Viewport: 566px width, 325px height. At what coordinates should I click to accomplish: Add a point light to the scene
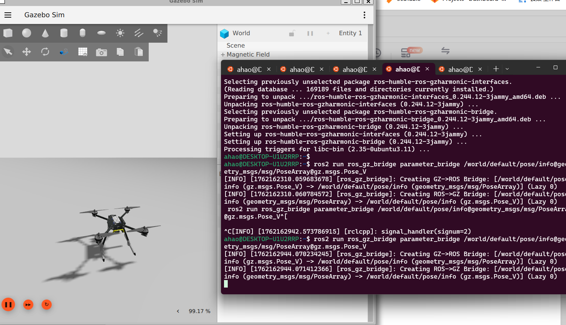(119, 33)
